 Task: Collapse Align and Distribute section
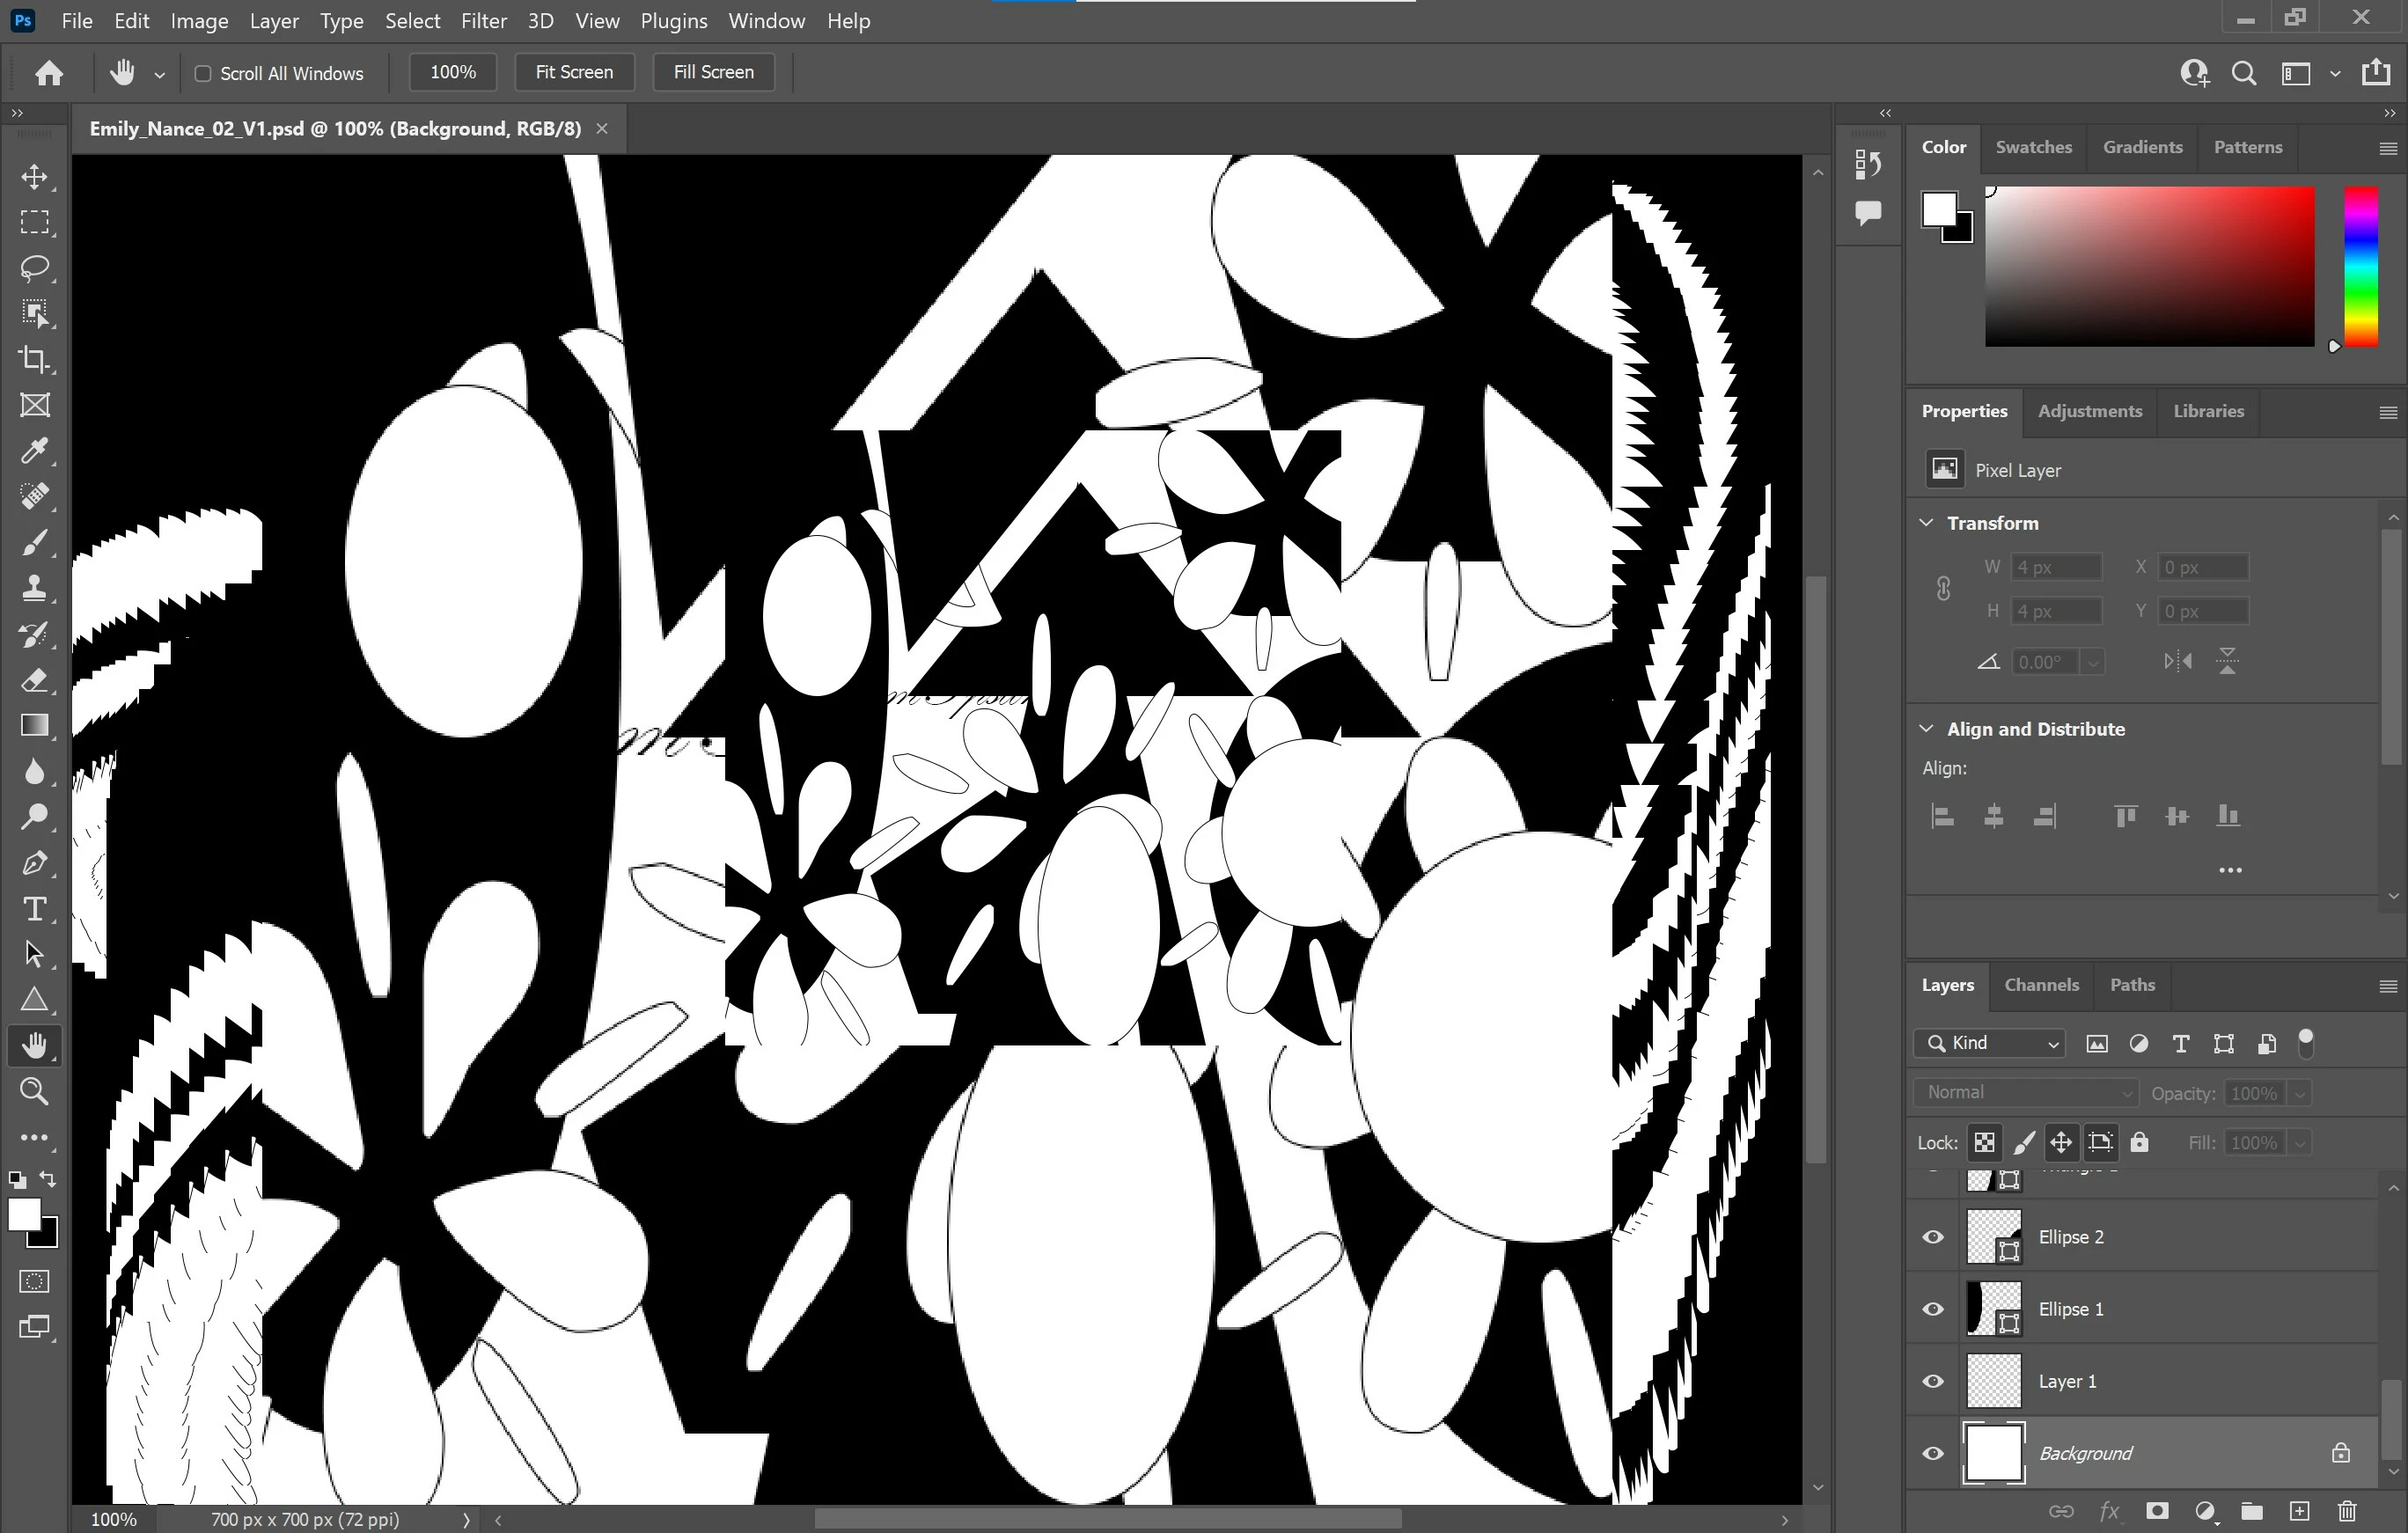click(1927, 729)
